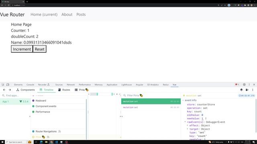Click the store: counterStore entry

[201, 104]
